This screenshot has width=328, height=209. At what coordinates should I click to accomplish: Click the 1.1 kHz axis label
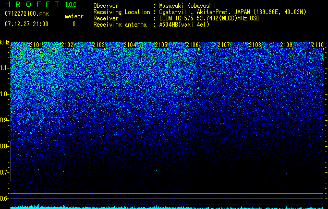click(x=4, y=68)
